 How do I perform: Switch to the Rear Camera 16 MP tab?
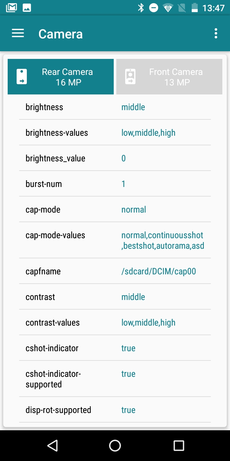(x=61, y=77)
